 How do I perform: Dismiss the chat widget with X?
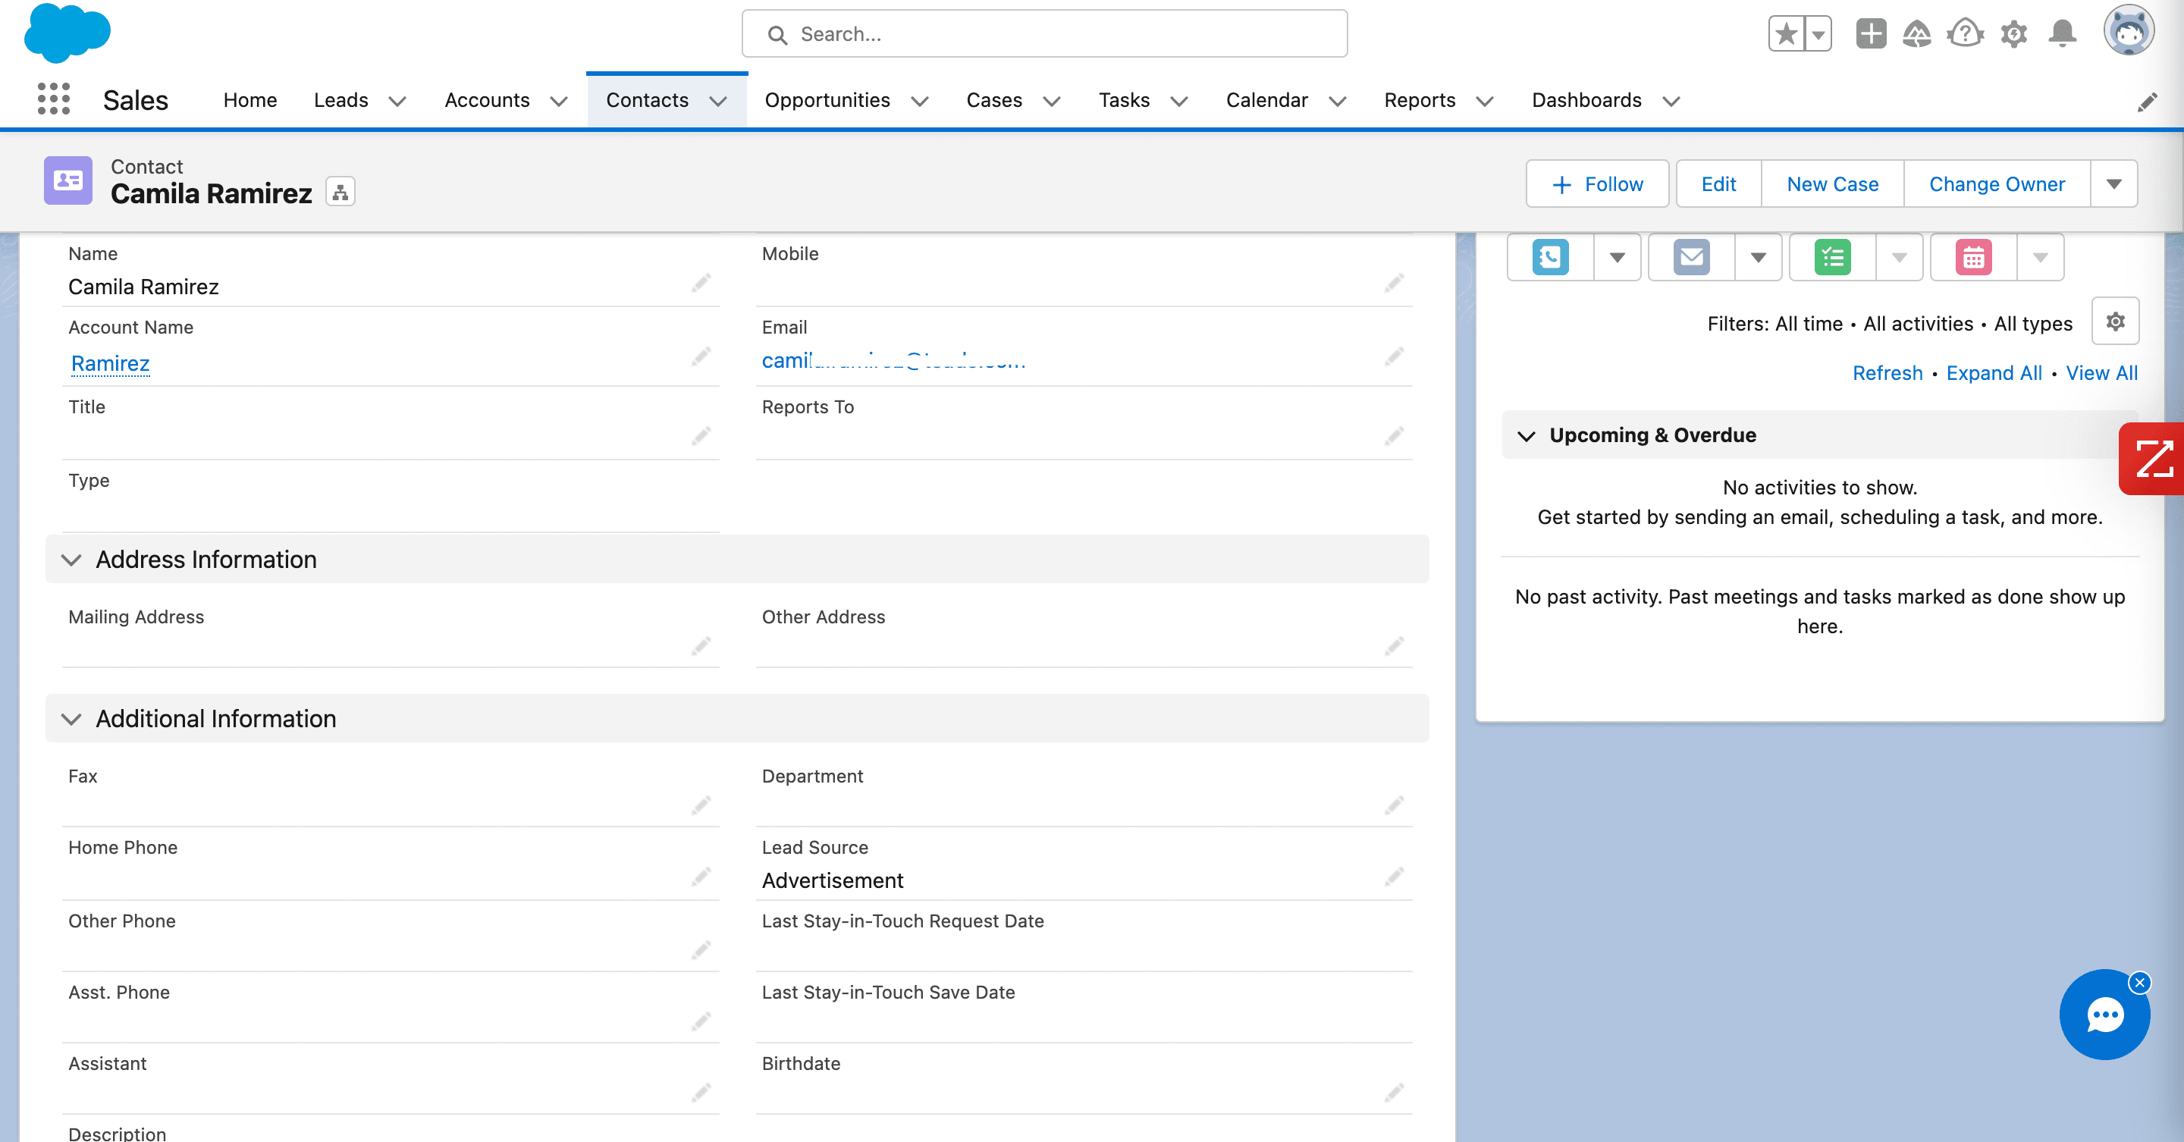pos(2140,983)
